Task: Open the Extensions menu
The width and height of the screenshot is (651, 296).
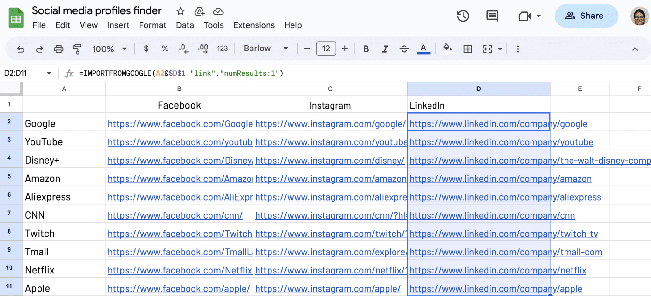Action: [254, 25]
